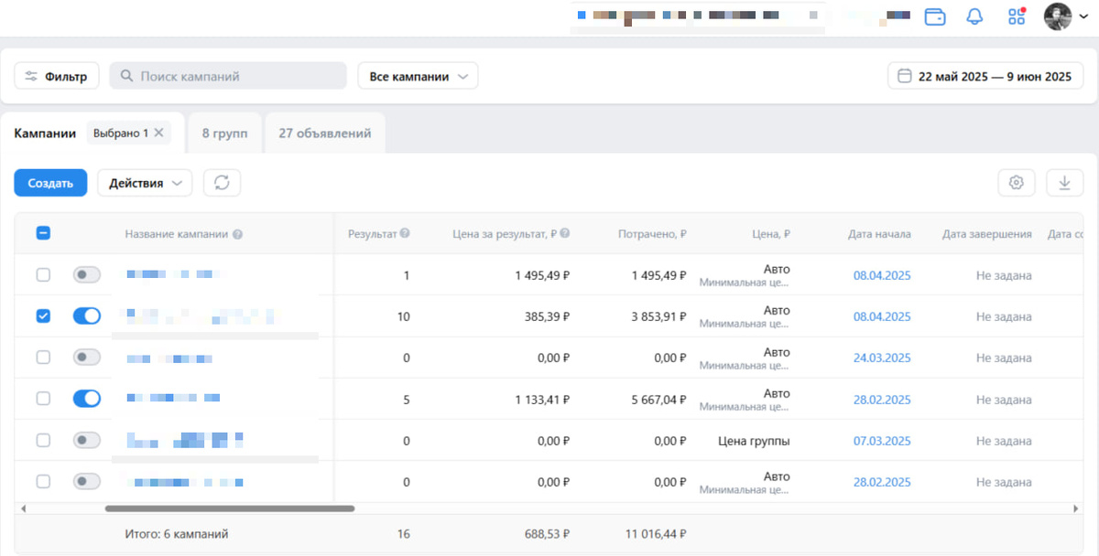
Task: Disable the campaign with 1 133,41 ₽ cost
Action: pos(87,399)
